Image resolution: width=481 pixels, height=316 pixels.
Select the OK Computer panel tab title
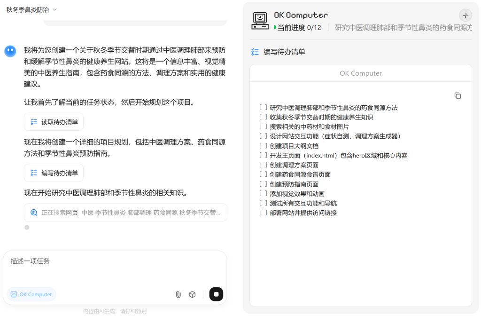[x=360, y=73]
